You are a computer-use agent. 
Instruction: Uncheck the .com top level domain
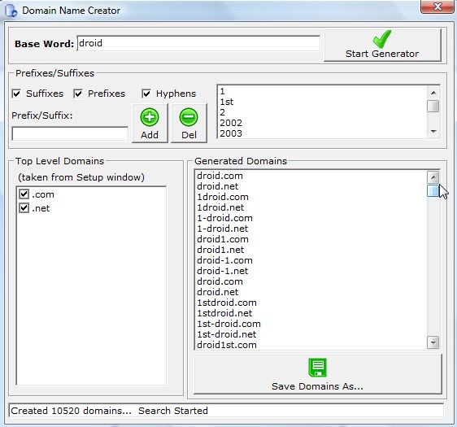[x=24, y=194]
